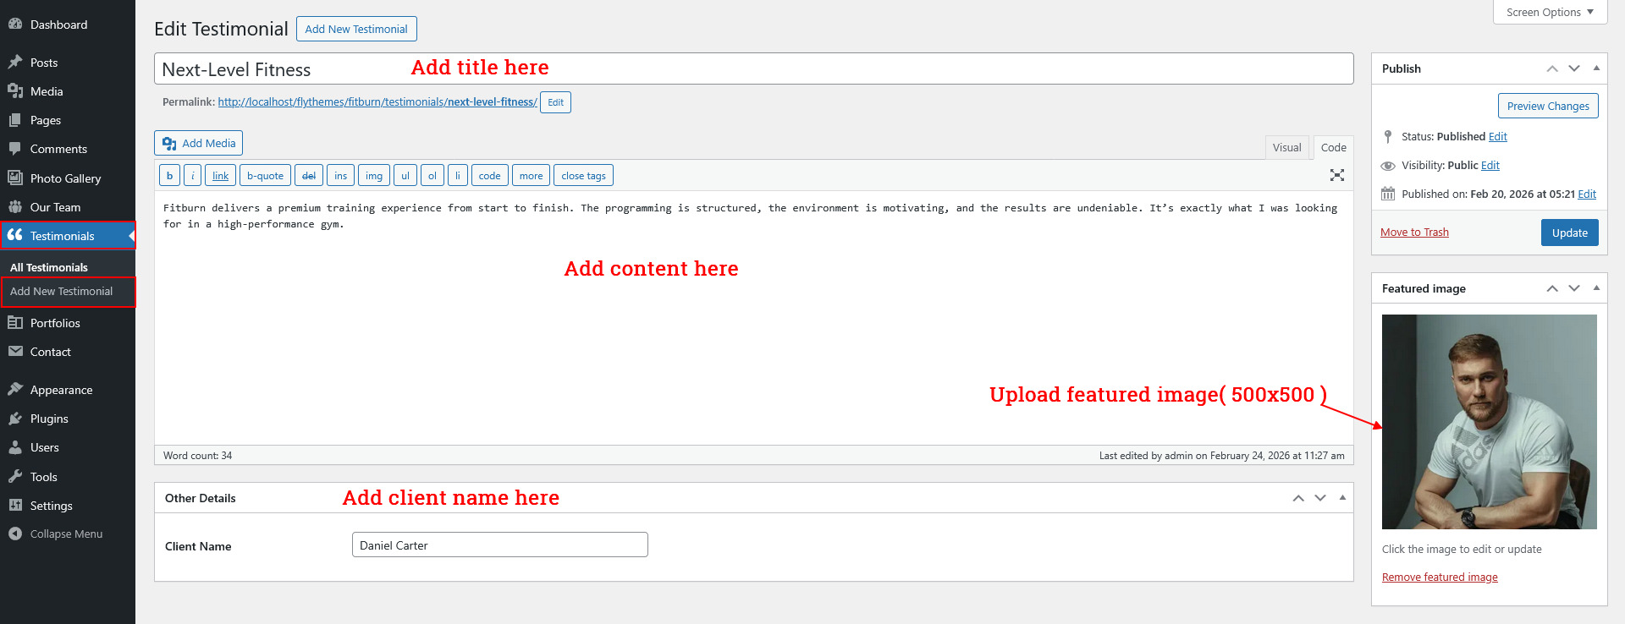Click the Client Name input field
The width and height of the screenshot is (1625, 624).
(499, 545)
